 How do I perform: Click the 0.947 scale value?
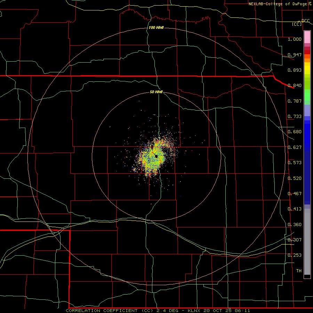point(295,55)
